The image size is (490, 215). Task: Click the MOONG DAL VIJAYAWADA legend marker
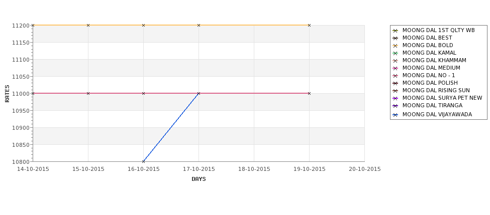(396, 115)
